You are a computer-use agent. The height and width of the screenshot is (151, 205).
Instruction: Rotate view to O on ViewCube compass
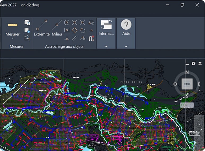175,84
